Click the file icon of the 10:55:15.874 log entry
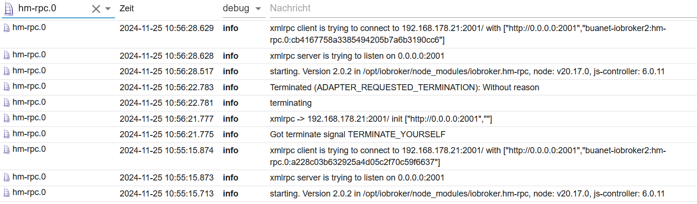This screenshot has width=697, height=204. point(7,150)
